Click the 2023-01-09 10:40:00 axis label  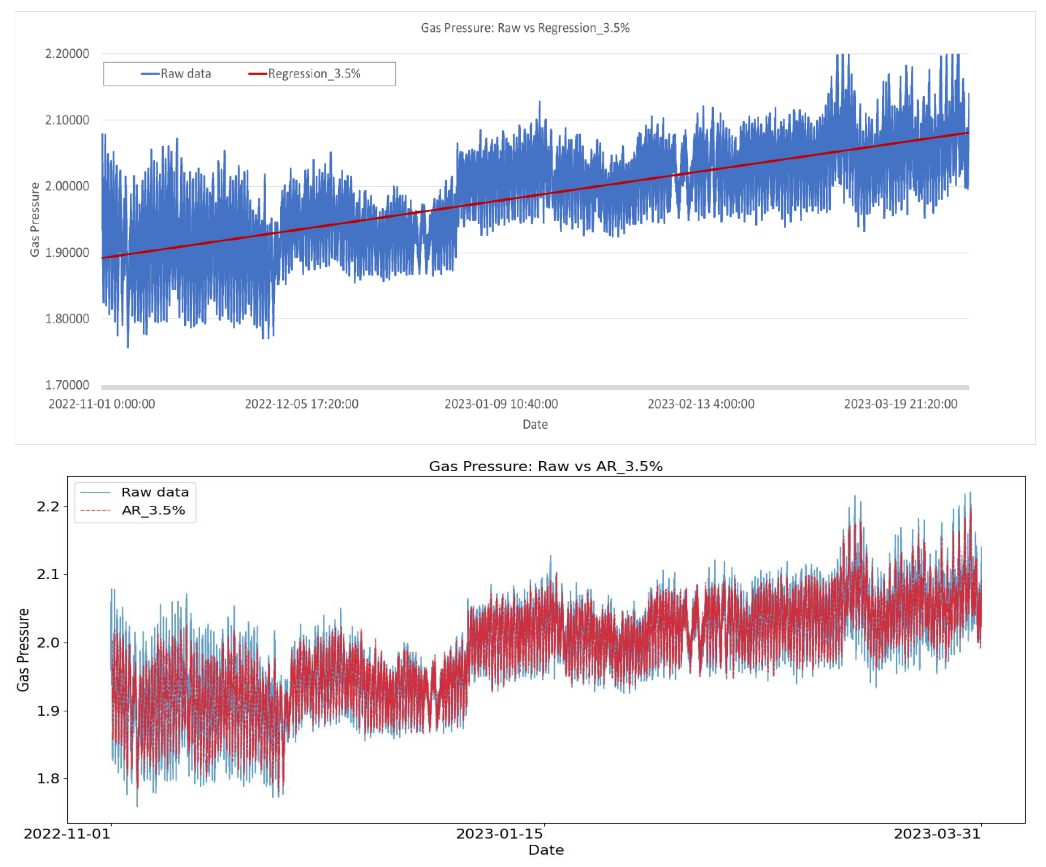coord(501,404)
